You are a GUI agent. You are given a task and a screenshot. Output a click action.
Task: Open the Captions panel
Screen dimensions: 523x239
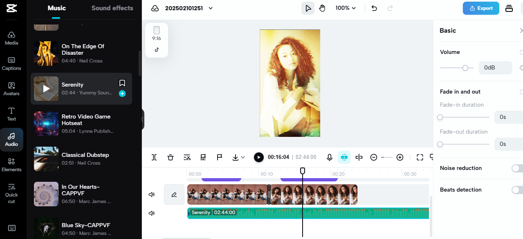[11, 63]
